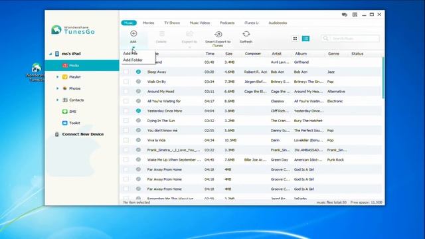The height and width of the screenshot is (239, 425).
Task: Click the music icon on Viva la Vida row
Action: 138,140
